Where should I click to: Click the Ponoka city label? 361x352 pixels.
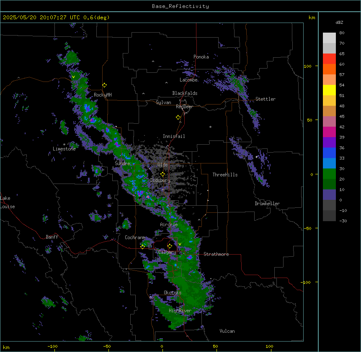201,57
